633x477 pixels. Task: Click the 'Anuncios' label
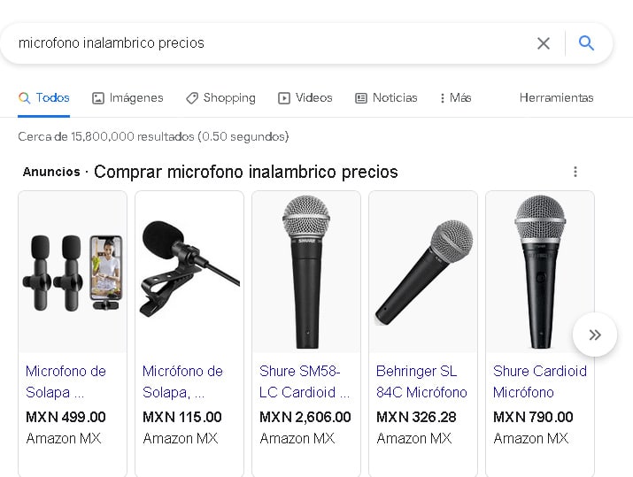pos(51,172)
